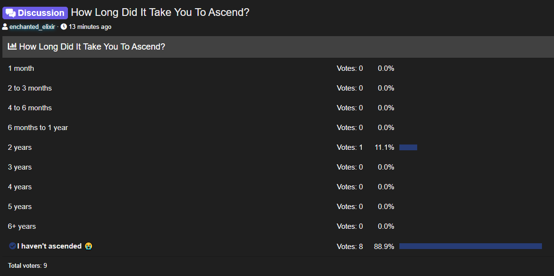This screenshot has height=276, width=554.
Task: Click the Discussion tag badge
Action: click(x=35, y=13)
